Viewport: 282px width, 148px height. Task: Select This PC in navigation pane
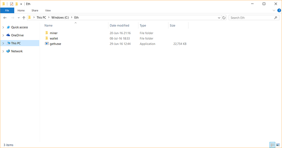pos(16,43)
